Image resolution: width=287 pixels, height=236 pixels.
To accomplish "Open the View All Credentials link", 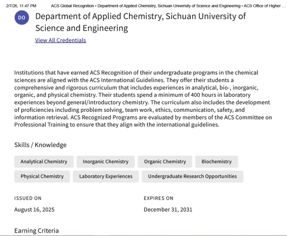I will click(61, 40).
